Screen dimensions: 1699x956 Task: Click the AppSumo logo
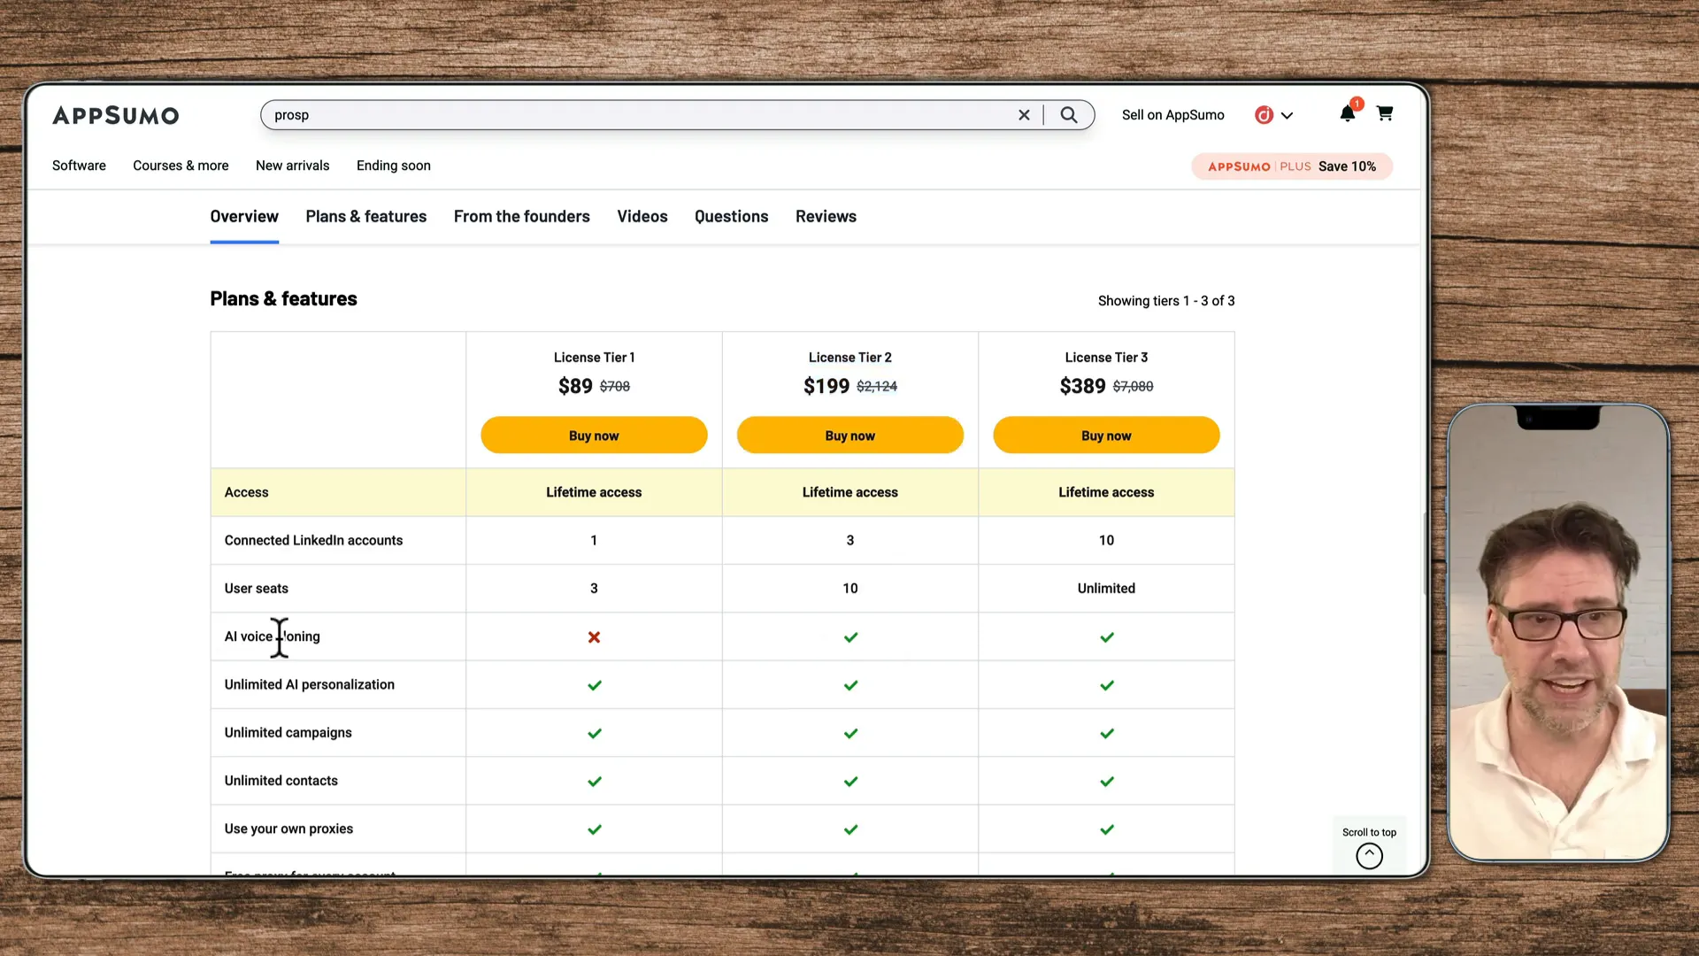tap(116, 115)
